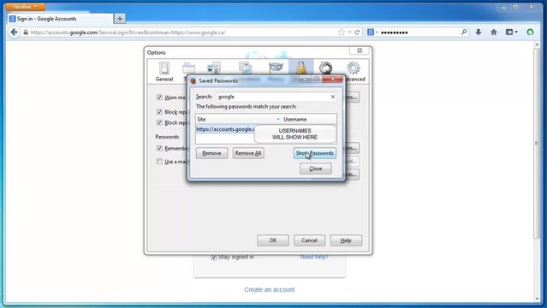Screen dimensions: 547x308
Task: Close Saved Passwords with red X
Action: click(332, 80)
